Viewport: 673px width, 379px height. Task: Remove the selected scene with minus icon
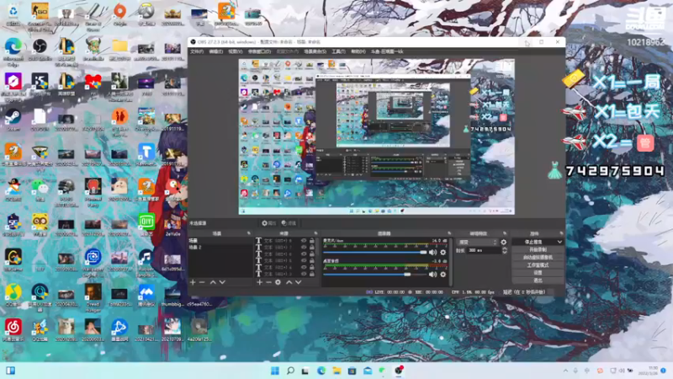click(202, 282)
